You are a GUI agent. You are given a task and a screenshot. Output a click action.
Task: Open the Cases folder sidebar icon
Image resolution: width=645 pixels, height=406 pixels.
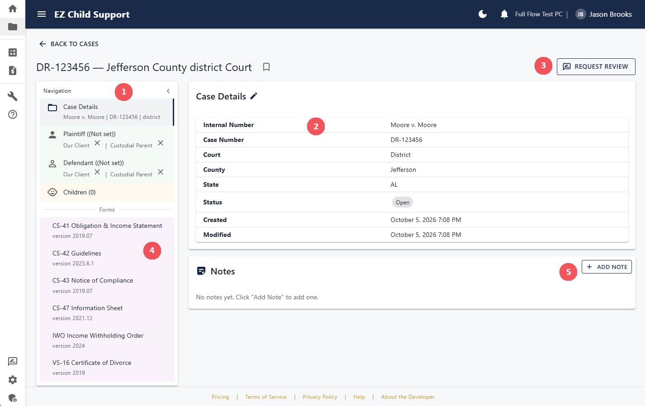13,27
